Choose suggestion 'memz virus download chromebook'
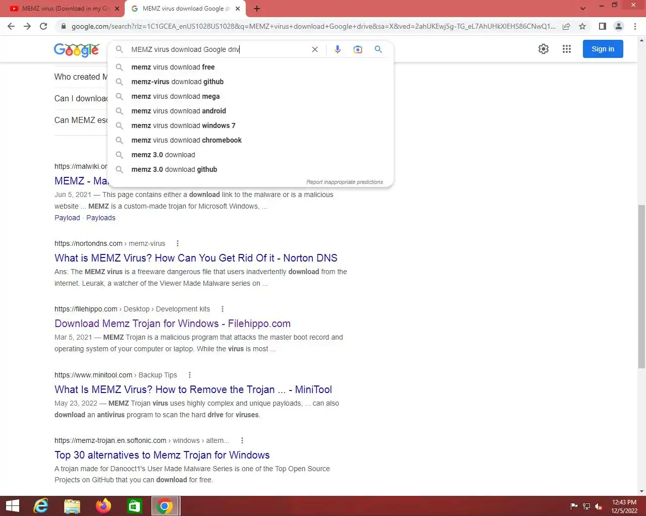This screenshot has width=646, height=516. click(251, 140)
